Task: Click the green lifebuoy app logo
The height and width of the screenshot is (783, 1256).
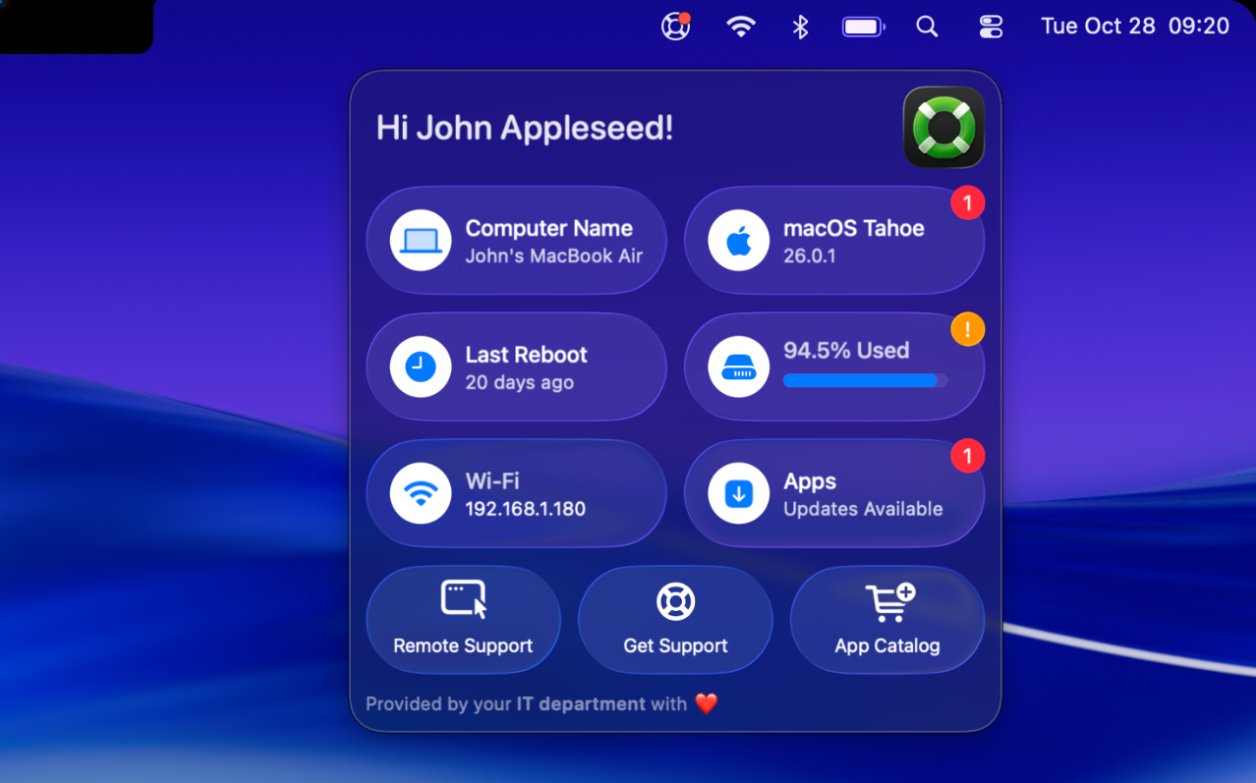Action: tap(943, 128)
